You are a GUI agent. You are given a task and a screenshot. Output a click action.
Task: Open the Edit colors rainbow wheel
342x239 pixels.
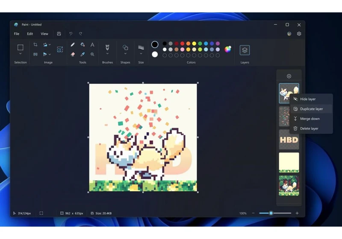click(228, 50)
